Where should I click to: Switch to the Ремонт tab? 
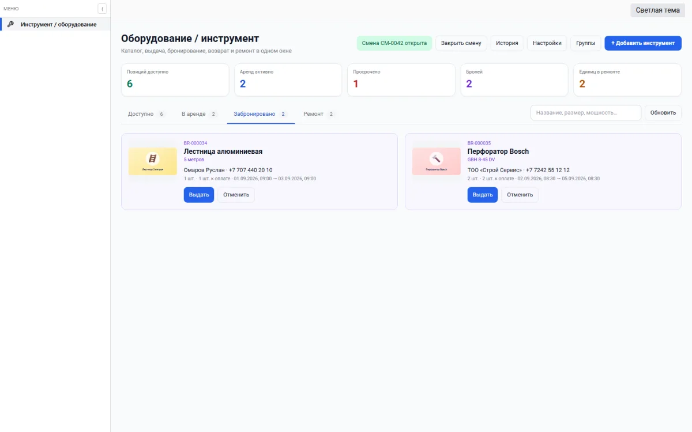[319, 114]
